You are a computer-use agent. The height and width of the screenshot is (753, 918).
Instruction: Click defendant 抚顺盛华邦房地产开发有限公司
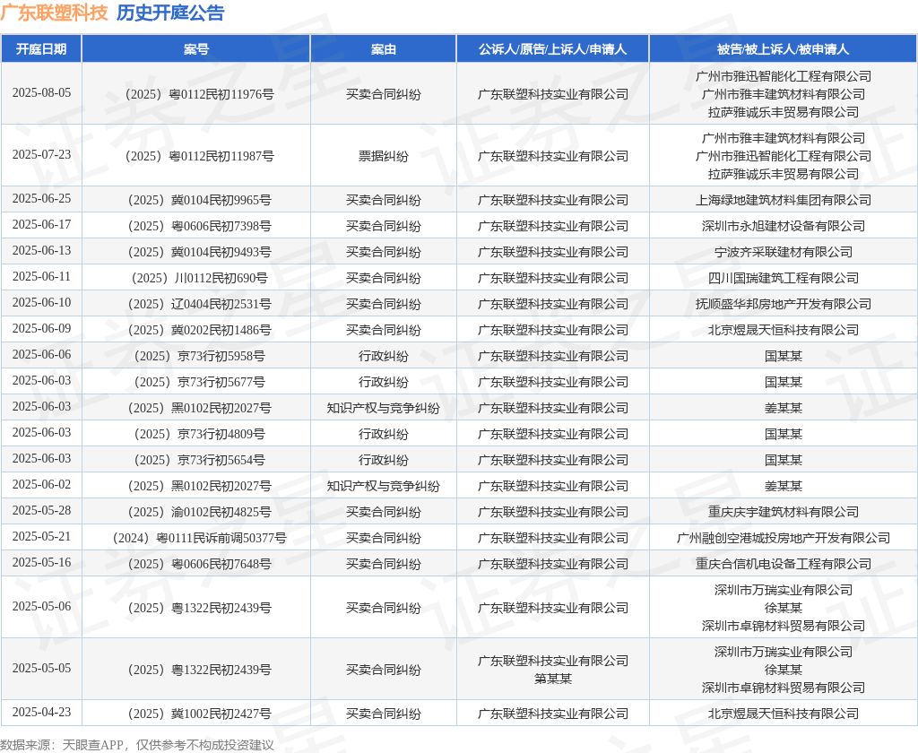click(x=784, y=305)
